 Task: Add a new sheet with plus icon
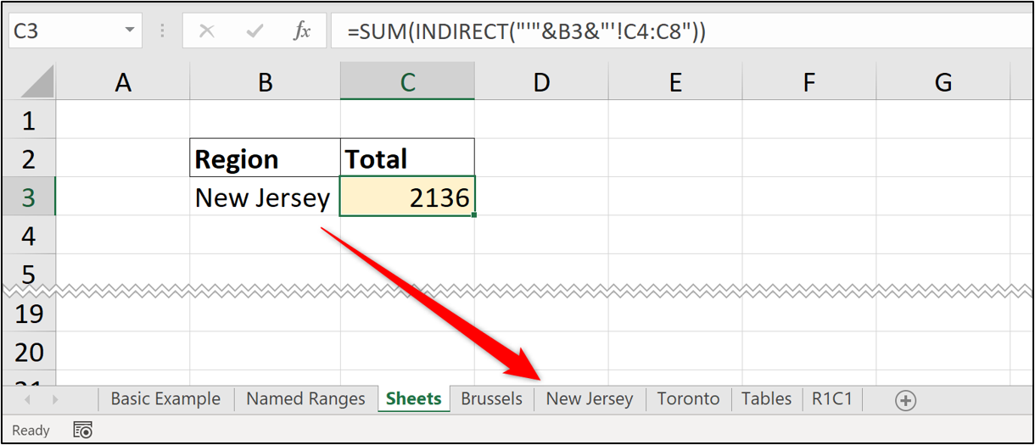click(905, 400)
